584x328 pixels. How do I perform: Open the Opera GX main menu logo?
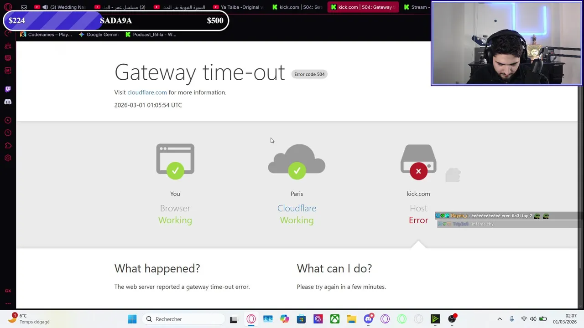tap(8, 7)
